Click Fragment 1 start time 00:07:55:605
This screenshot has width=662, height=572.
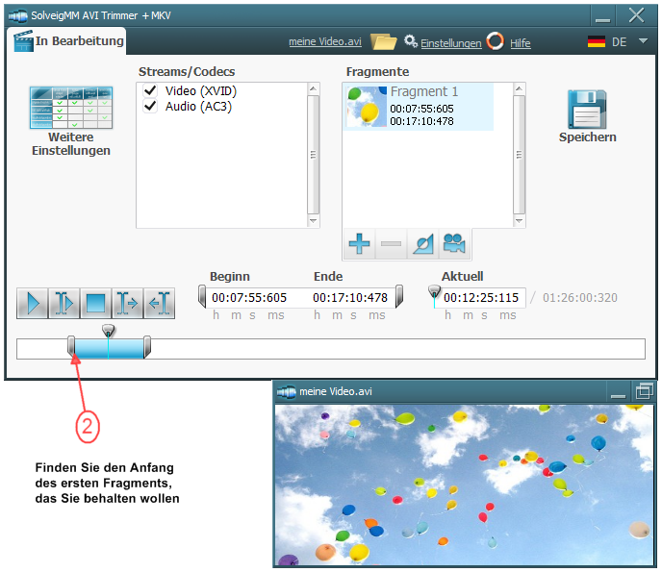pyautogui.click(x=421, y=109)
